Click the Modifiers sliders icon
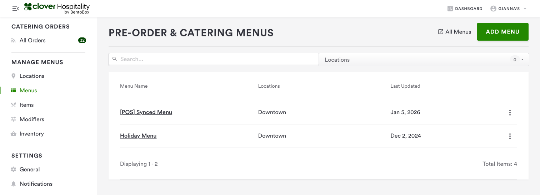 14,119
